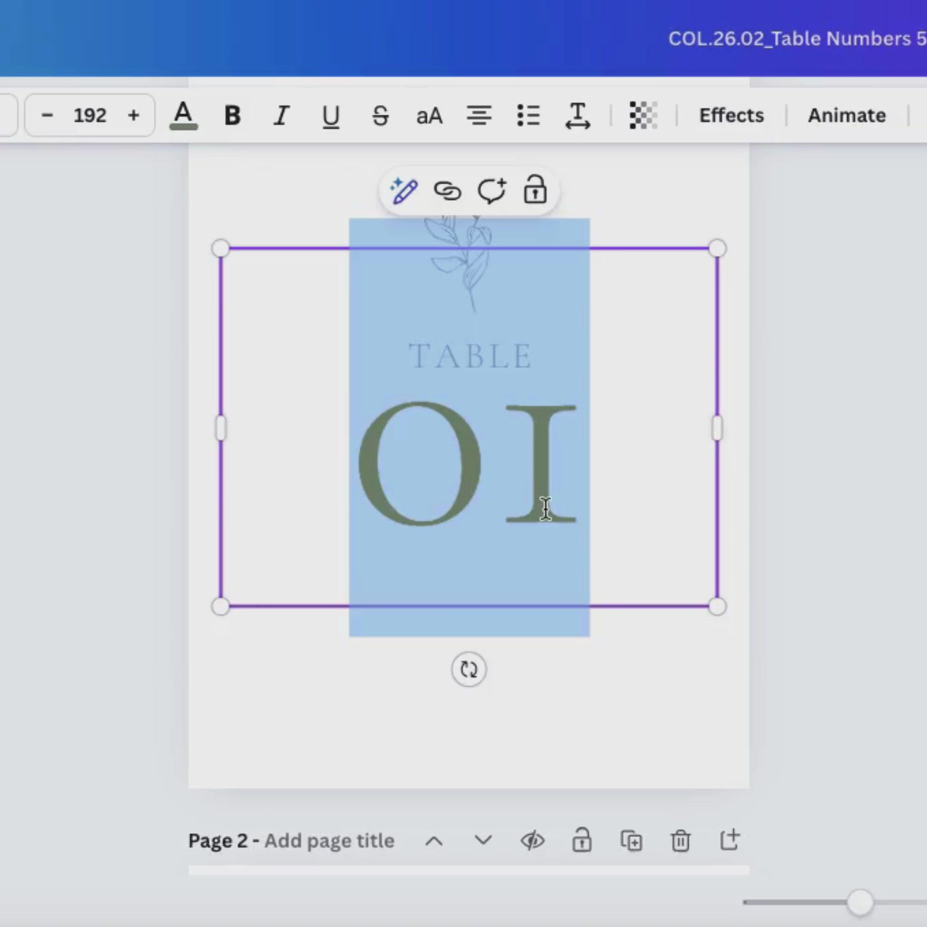
Task: Click the left side width handle
Action: [221, 428]
